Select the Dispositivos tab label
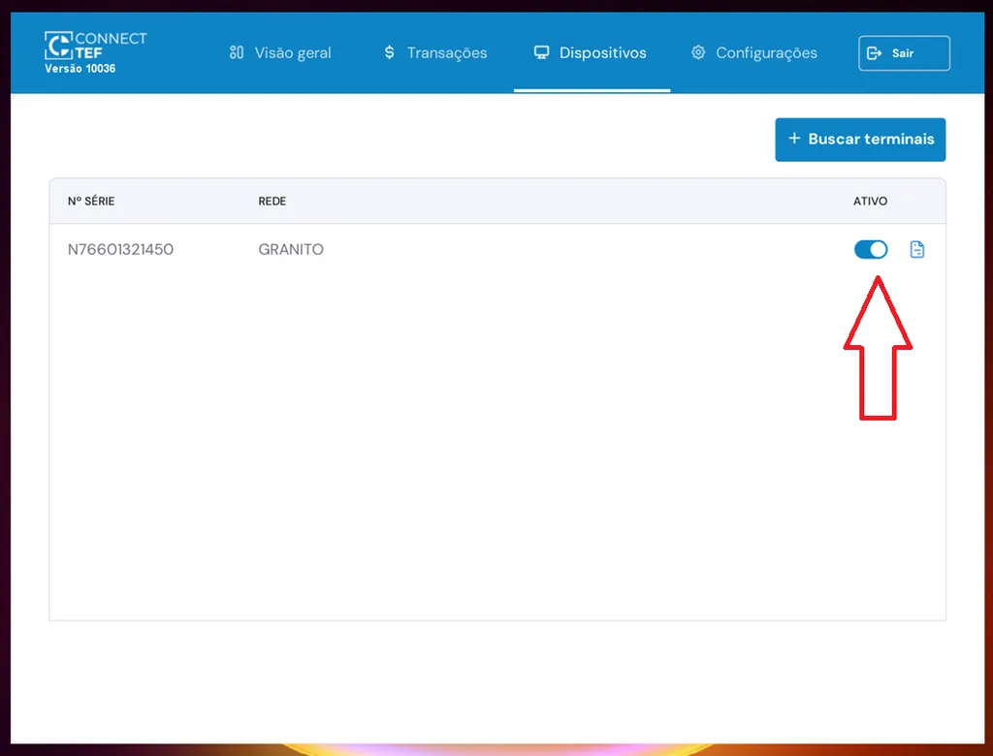Viewport: 993px width, 756px height. click(602, 52)
